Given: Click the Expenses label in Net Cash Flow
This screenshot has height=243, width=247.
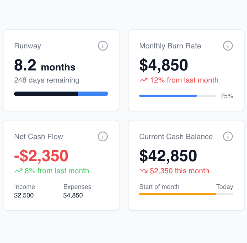Looking at the screenshot, I should click(x=77, y=187).
